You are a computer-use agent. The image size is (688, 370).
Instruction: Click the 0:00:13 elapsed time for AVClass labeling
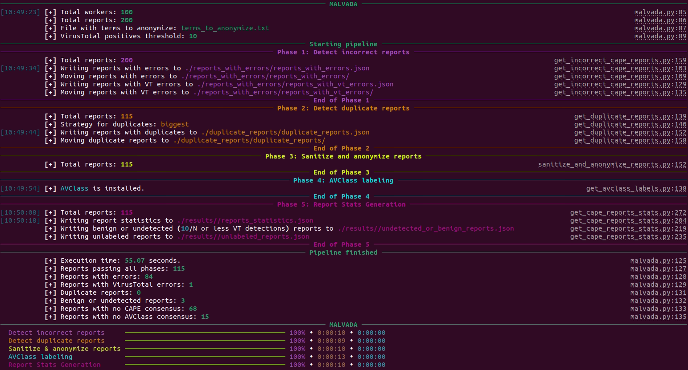[331, 357]
